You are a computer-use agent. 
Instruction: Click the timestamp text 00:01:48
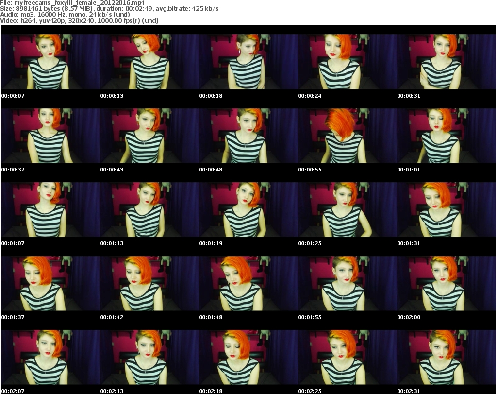click(x=211, y=317)
